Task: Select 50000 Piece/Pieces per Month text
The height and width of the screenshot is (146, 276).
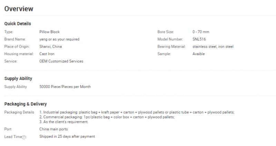Action: pos(65,87)
